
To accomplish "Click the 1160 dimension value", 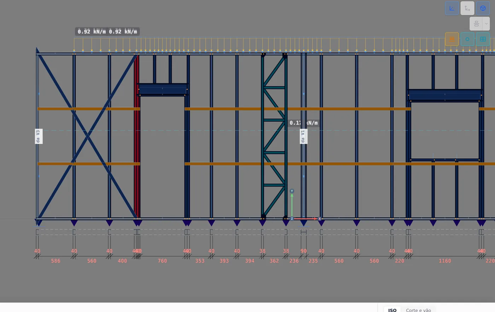I will [x=445, y=261].
